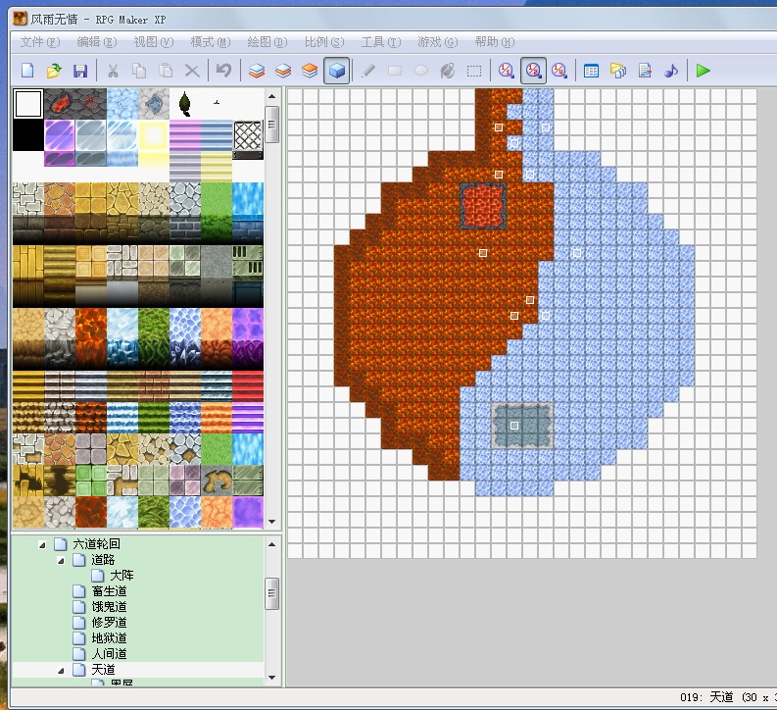Select the 地狱道 map in the tree

click(x=109, y=638)
